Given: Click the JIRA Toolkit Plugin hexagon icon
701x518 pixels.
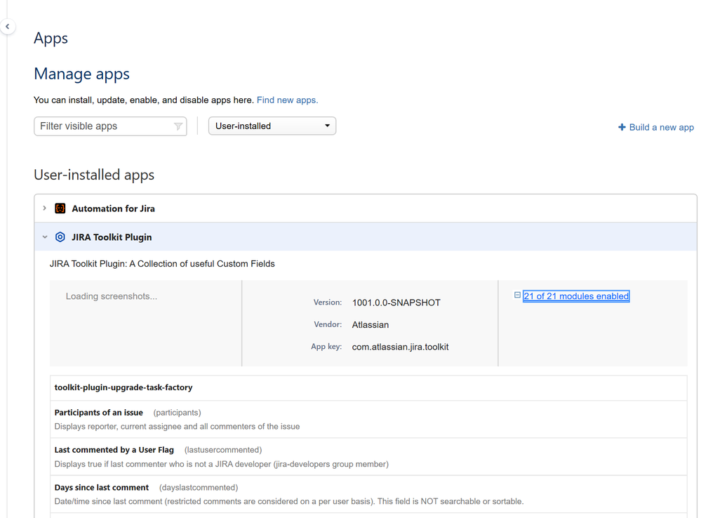Looking at the screenshot, I should (60, 237).
